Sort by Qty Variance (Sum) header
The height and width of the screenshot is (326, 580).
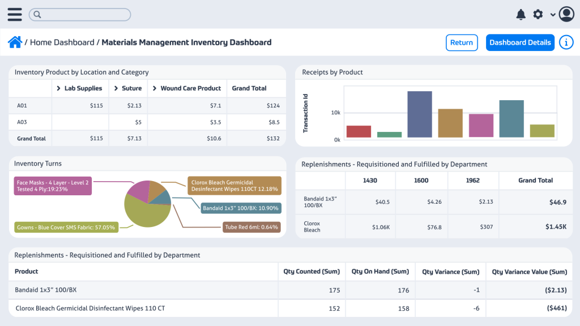[450, 272]
